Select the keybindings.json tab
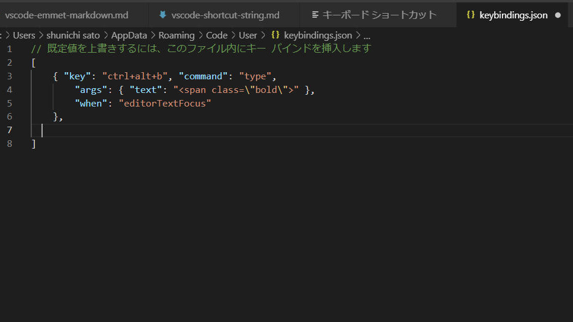573x322 pixels. coord(513,15)
